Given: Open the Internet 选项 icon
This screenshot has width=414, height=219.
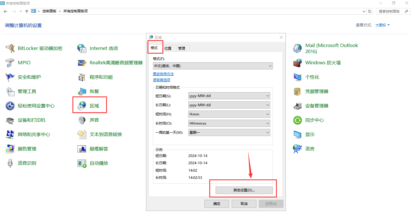Looking at the screenshot, I should coord(82,49).
